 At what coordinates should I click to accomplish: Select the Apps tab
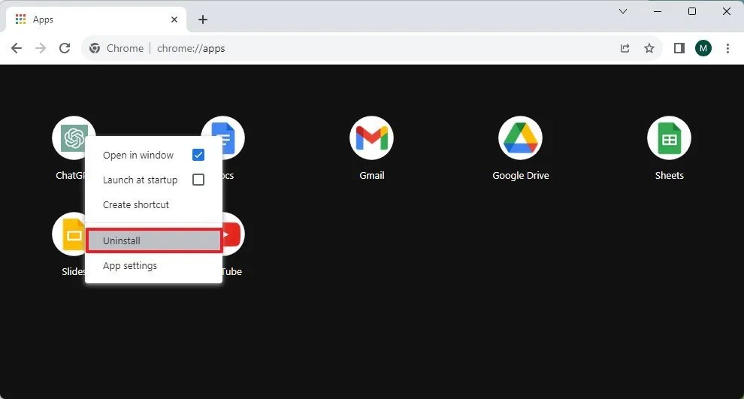coord(96,20)
